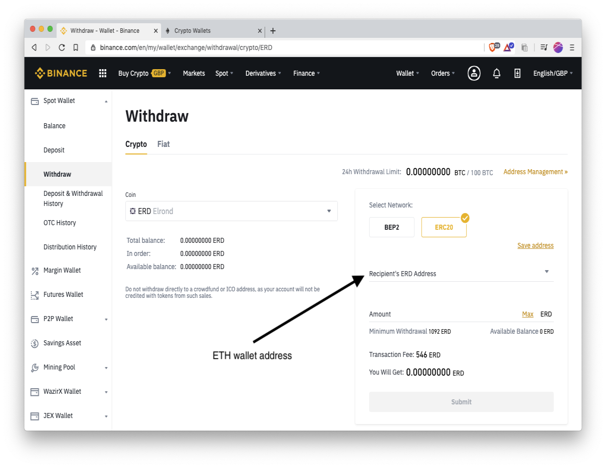Switch to the Fiat tab
Viewport: 606px width, 468px height.
tap(163, 144)
